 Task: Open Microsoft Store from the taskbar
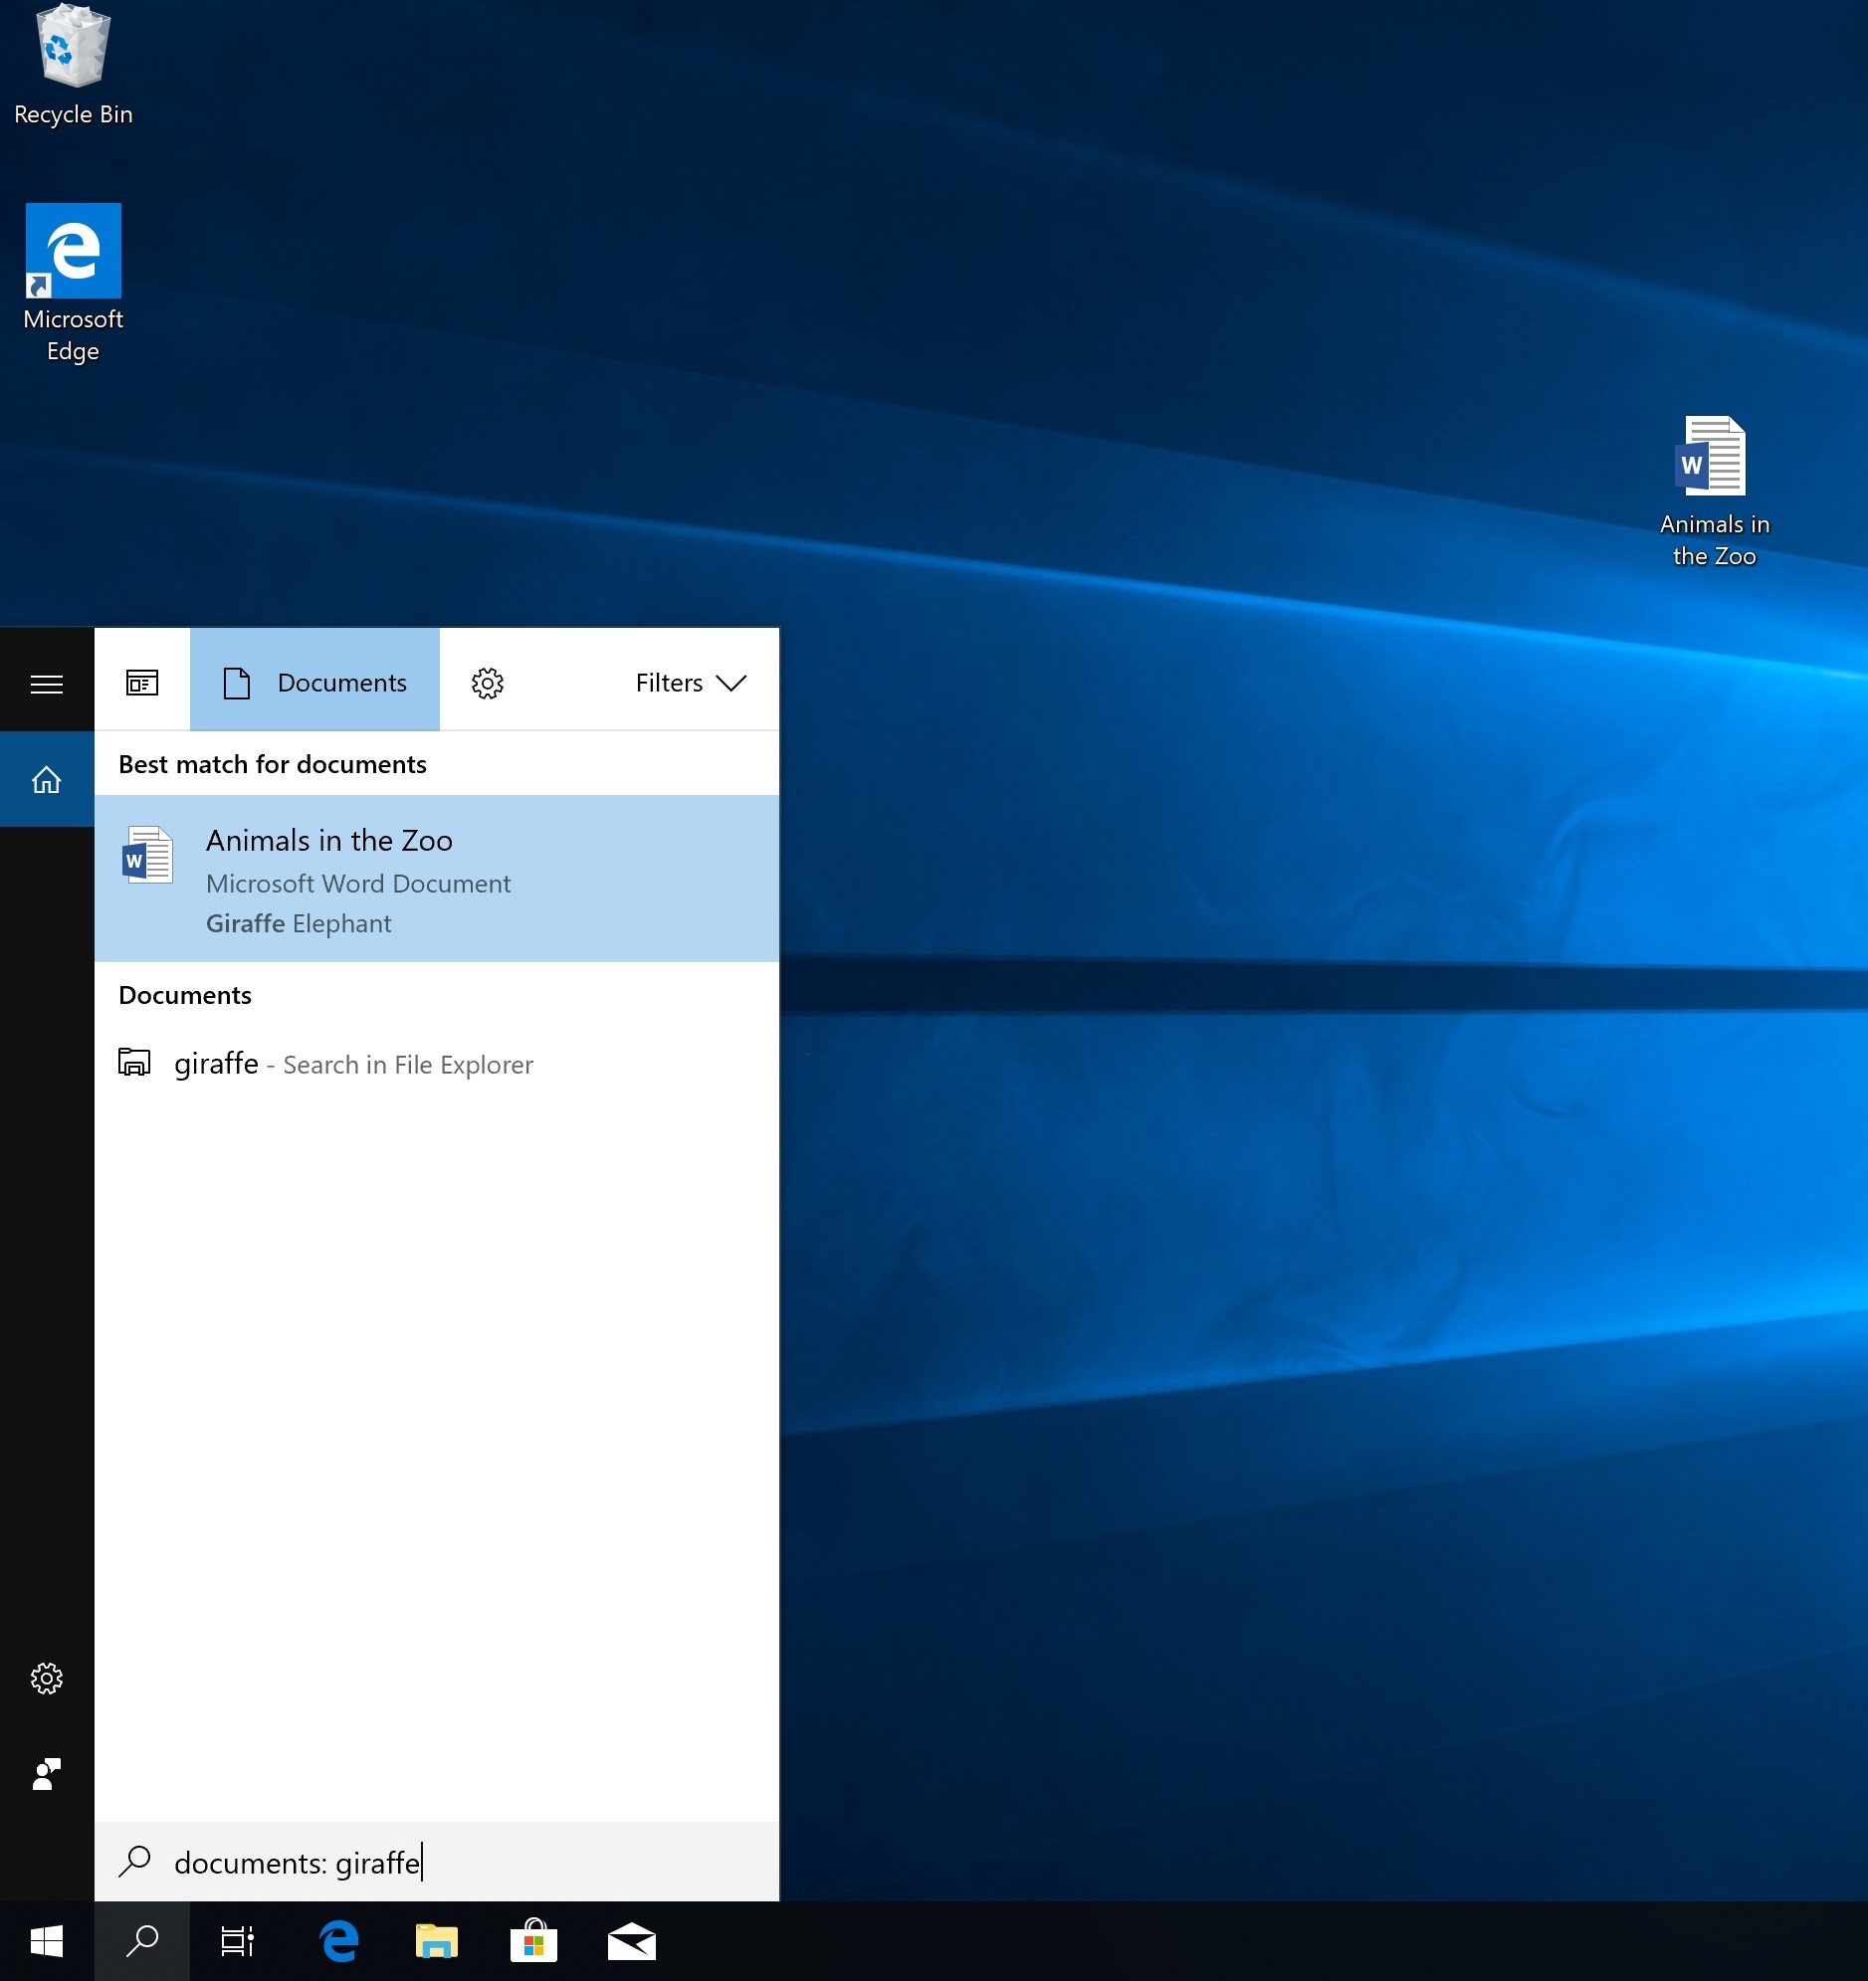tap(533, 1940)
